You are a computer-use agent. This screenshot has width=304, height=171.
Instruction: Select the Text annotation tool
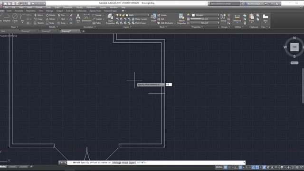click(x=78, y=18)
